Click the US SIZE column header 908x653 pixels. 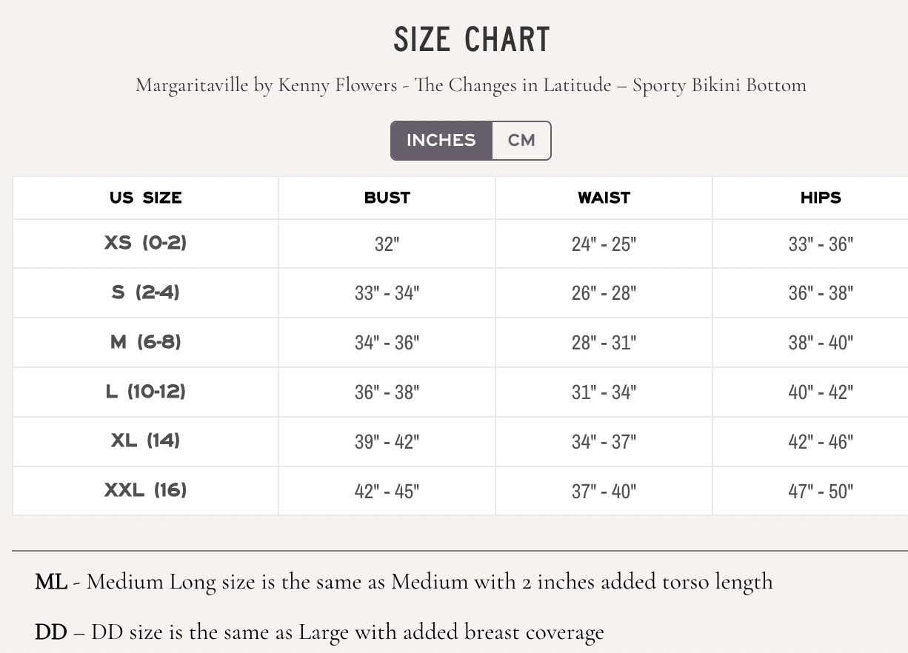(x=145, y=198)
